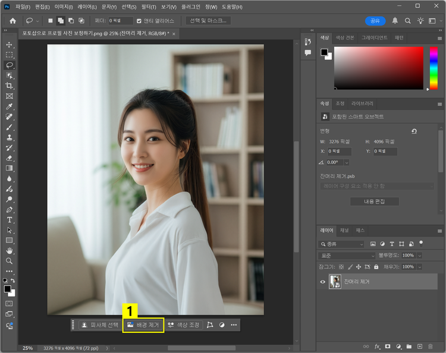Expand the 불투명도 opacity dropdown arrow
Image resolution: width=446 pixels, height=353 pixels.
419,256
